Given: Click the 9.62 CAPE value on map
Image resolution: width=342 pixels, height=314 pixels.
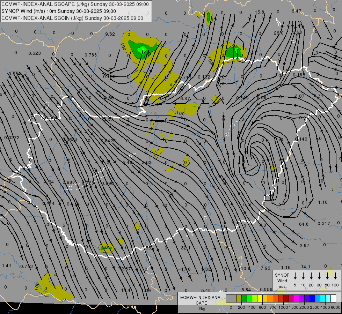Looking at the screenshot, I should pos(110,34).
